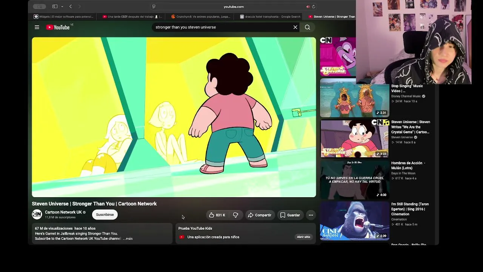Switch to the 'Una tarde COZY' tab

[132, 17]
